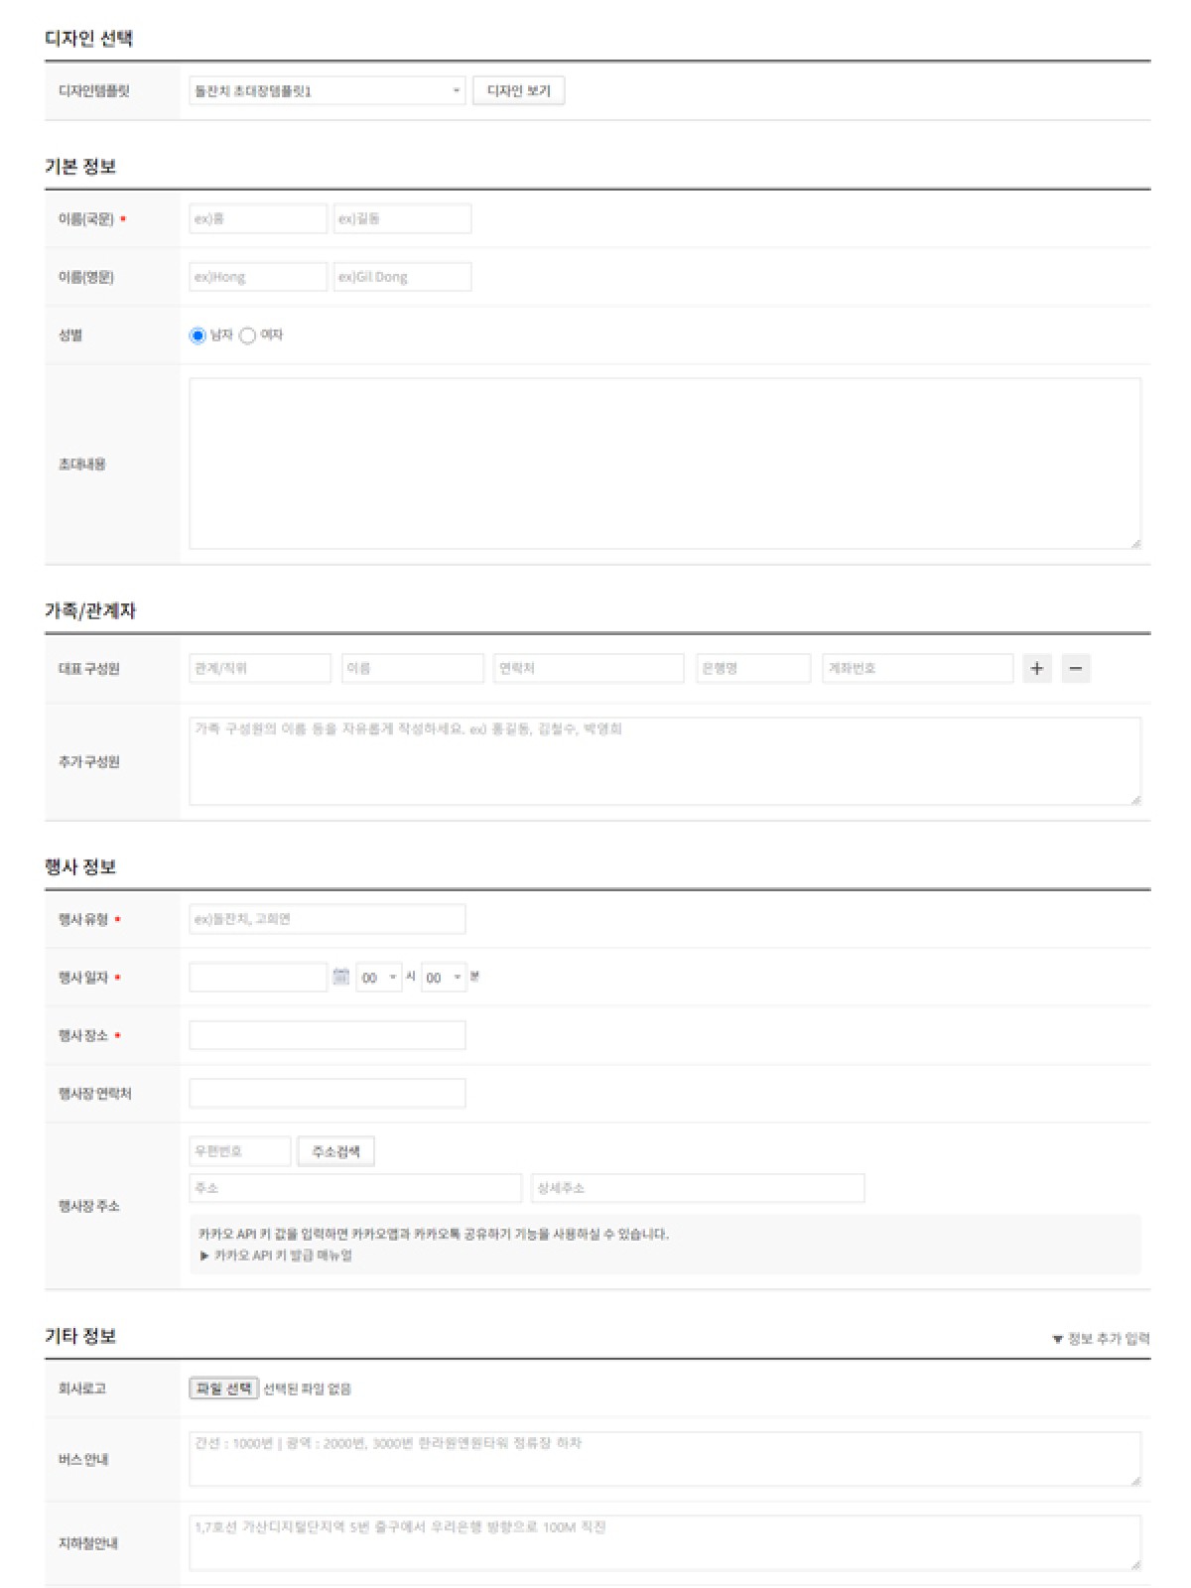The width and height of the screenshot is (1191, 1588).
Task: Expand 정보 추가 입력 section
Action: [x=1101, y=1339]
